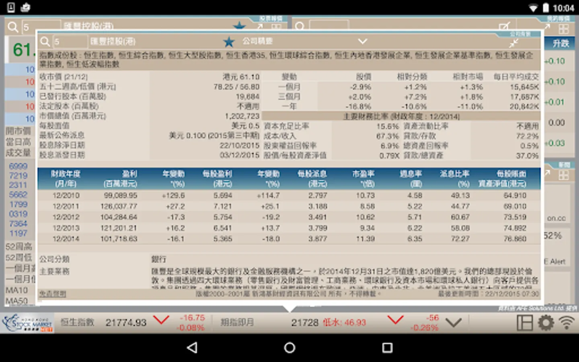Expand the futures row down chevron
This screenshot has width=579, height=362.
pyautogui.click(x=453, y=323)
